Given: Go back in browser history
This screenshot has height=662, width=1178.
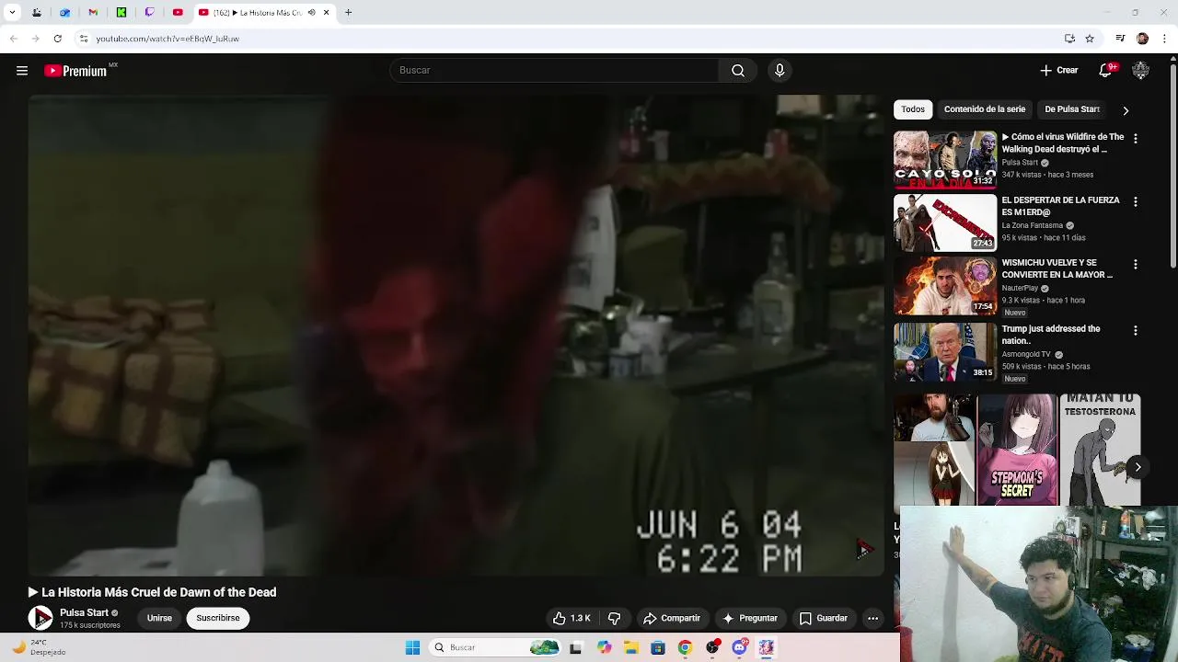Looking at the screenshot, I should (13, 39).
